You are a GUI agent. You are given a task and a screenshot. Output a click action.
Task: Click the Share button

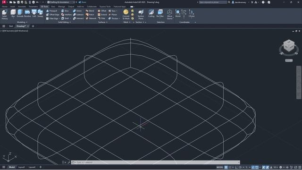tap(82, 2)
